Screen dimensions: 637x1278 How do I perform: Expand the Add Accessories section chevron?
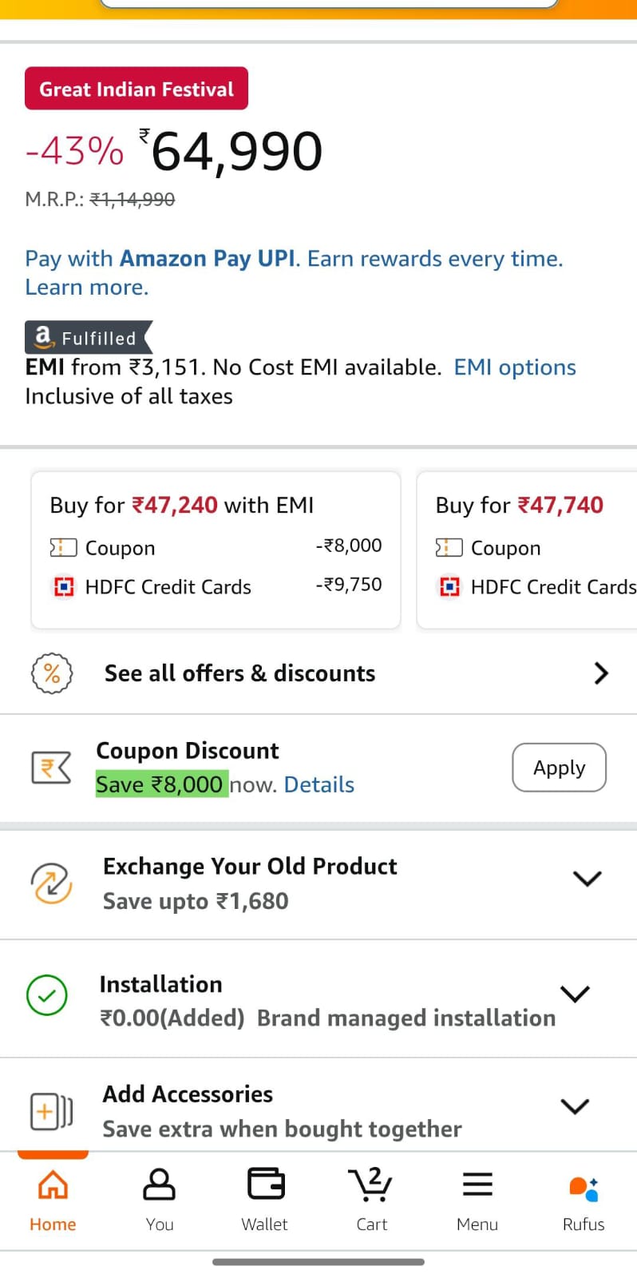tap(575, 1106)
